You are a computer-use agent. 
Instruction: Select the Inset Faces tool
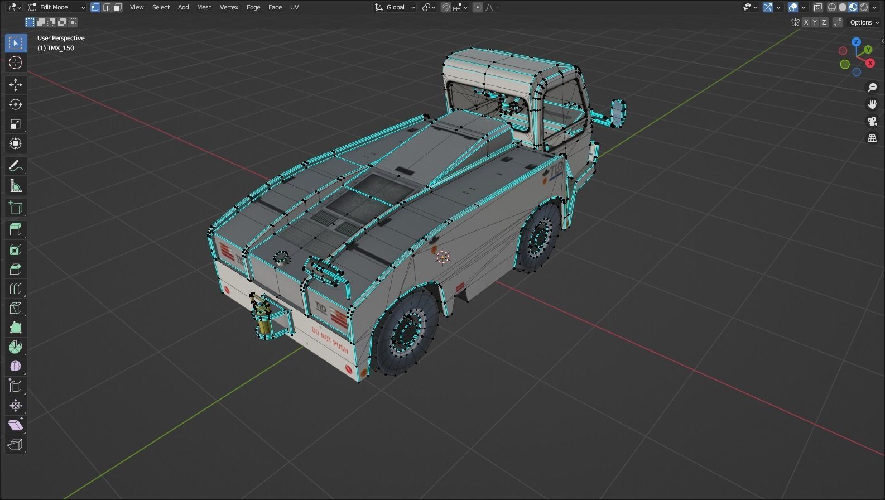click(16, 249)
